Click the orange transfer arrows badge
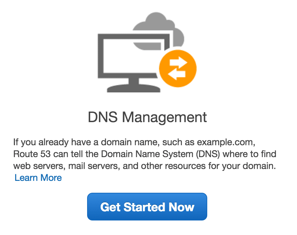Image resolution: width=297 pixels, height=235 pixels. pos(178,68)
